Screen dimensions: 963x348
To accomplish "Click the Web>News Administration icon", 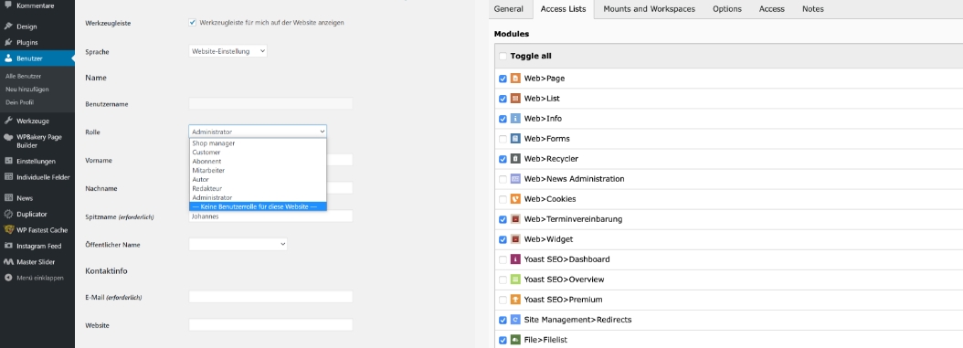I will click(x=516, y=179).
